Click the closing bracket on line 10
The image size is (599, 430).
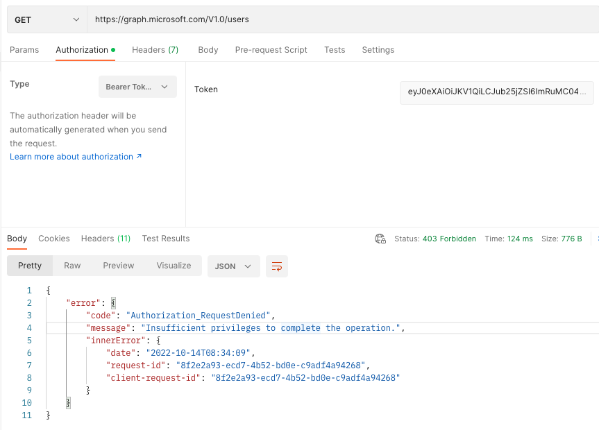(x=69, y=403)
